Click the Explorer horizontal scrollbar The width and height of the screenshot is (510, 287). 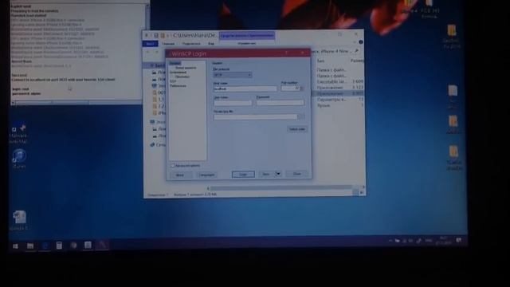pyautogui.click(x=281, y=188)
